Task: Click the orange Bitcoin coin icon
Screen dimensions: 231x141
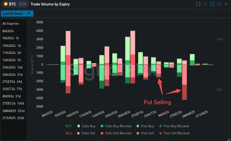Action: click(6, 4)
